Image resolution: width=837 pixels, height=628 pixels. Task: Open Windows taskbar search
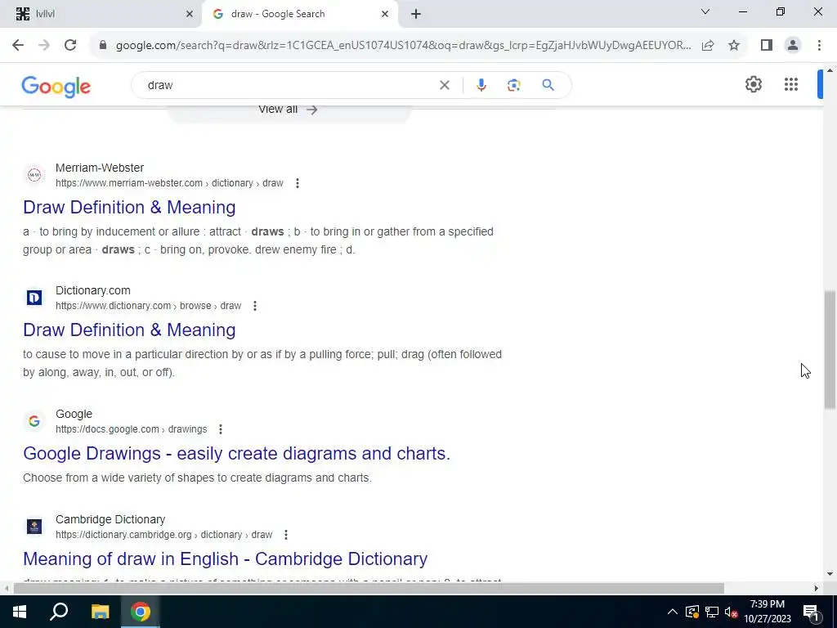point(59,612)
